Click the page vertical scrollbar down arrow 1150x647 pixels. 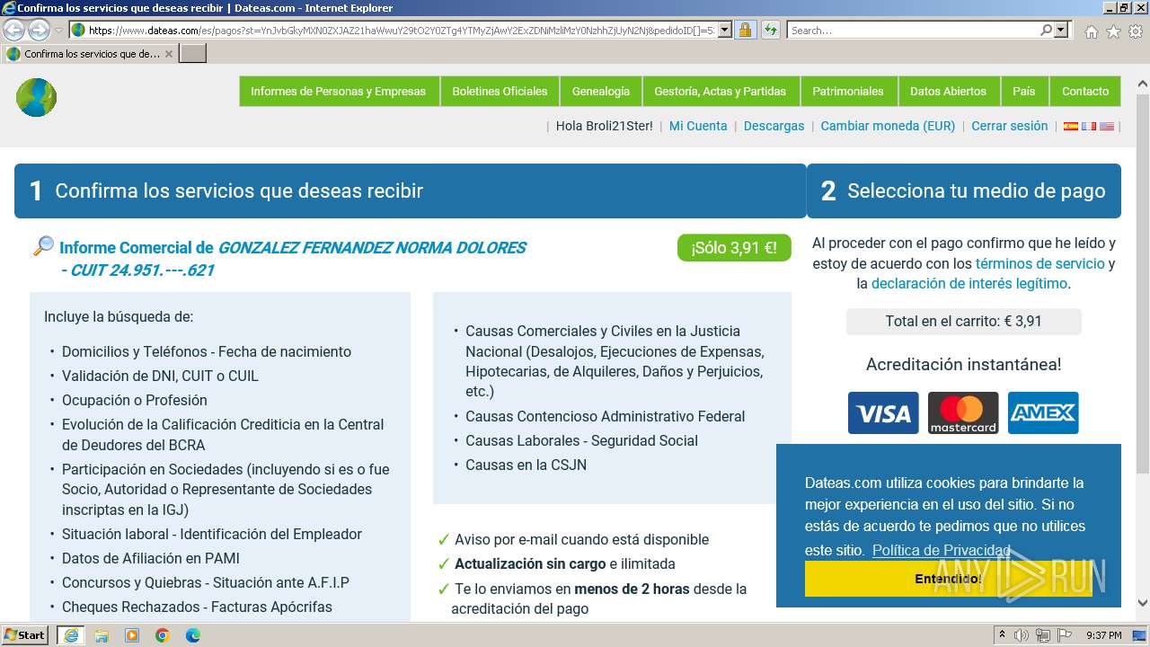(1143, 604)
